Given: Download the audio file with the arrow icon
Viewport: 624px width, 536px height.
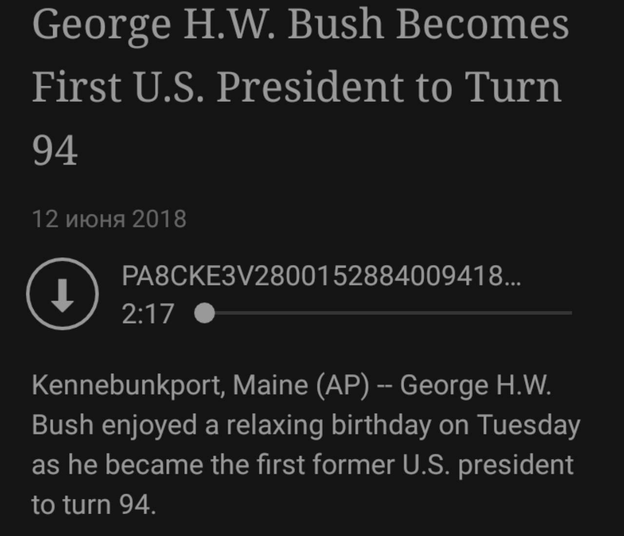Looking at the screenshot, I should click(62, 294).
